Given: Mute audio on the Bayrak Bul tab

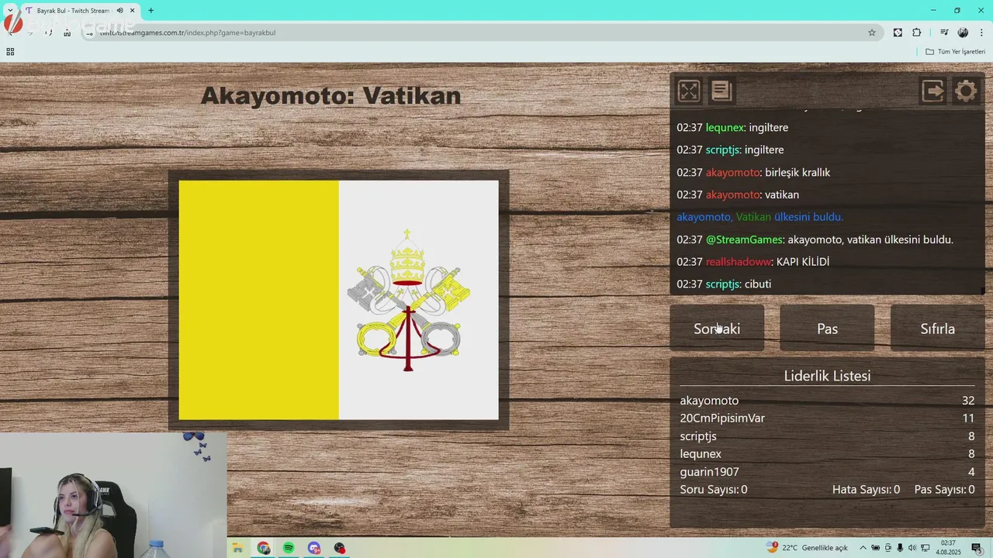Looking at the screenshot, I should 119,11.
